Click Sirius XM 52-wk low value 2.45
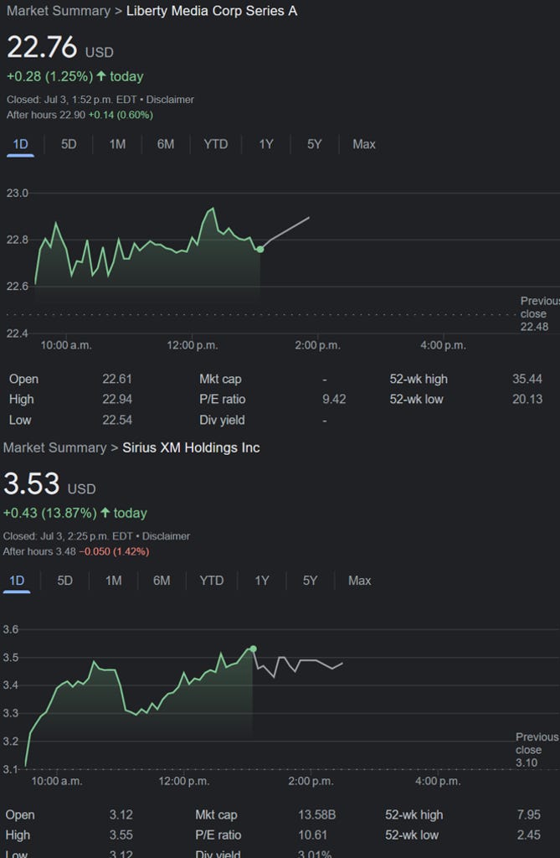 click(x=529, y=835)
